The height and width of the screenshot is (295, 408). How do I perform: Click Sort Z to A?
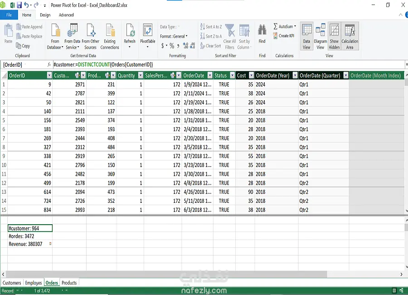[211, 36]
